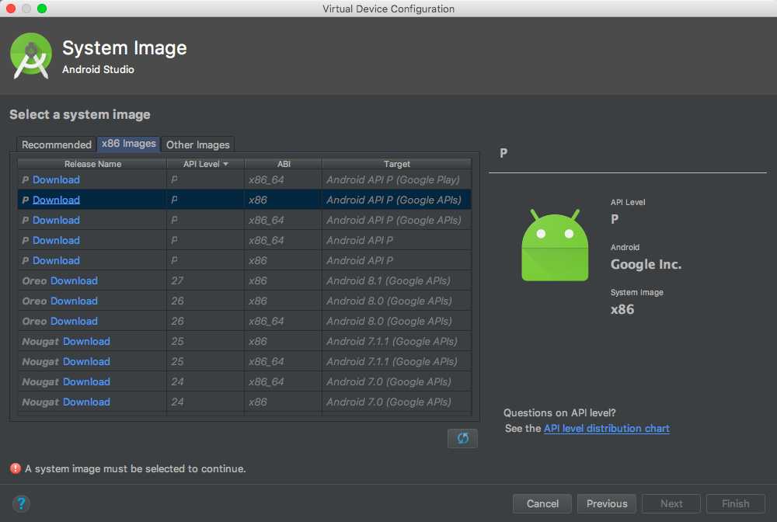
Task: Click the disabled Finish button
Action: coord(735,503)
